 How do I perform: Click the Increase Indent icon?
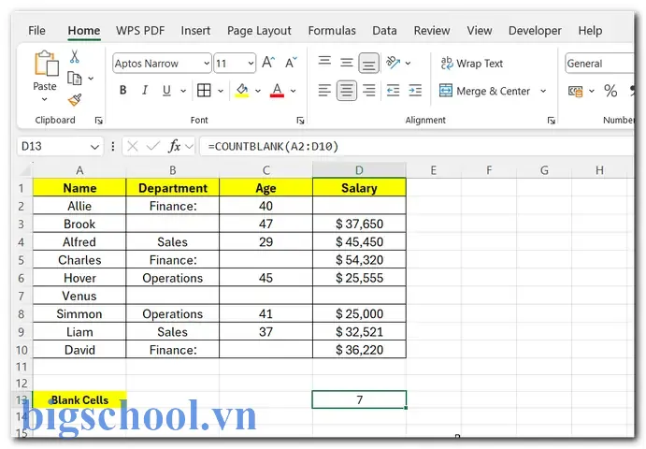(415, 91)
